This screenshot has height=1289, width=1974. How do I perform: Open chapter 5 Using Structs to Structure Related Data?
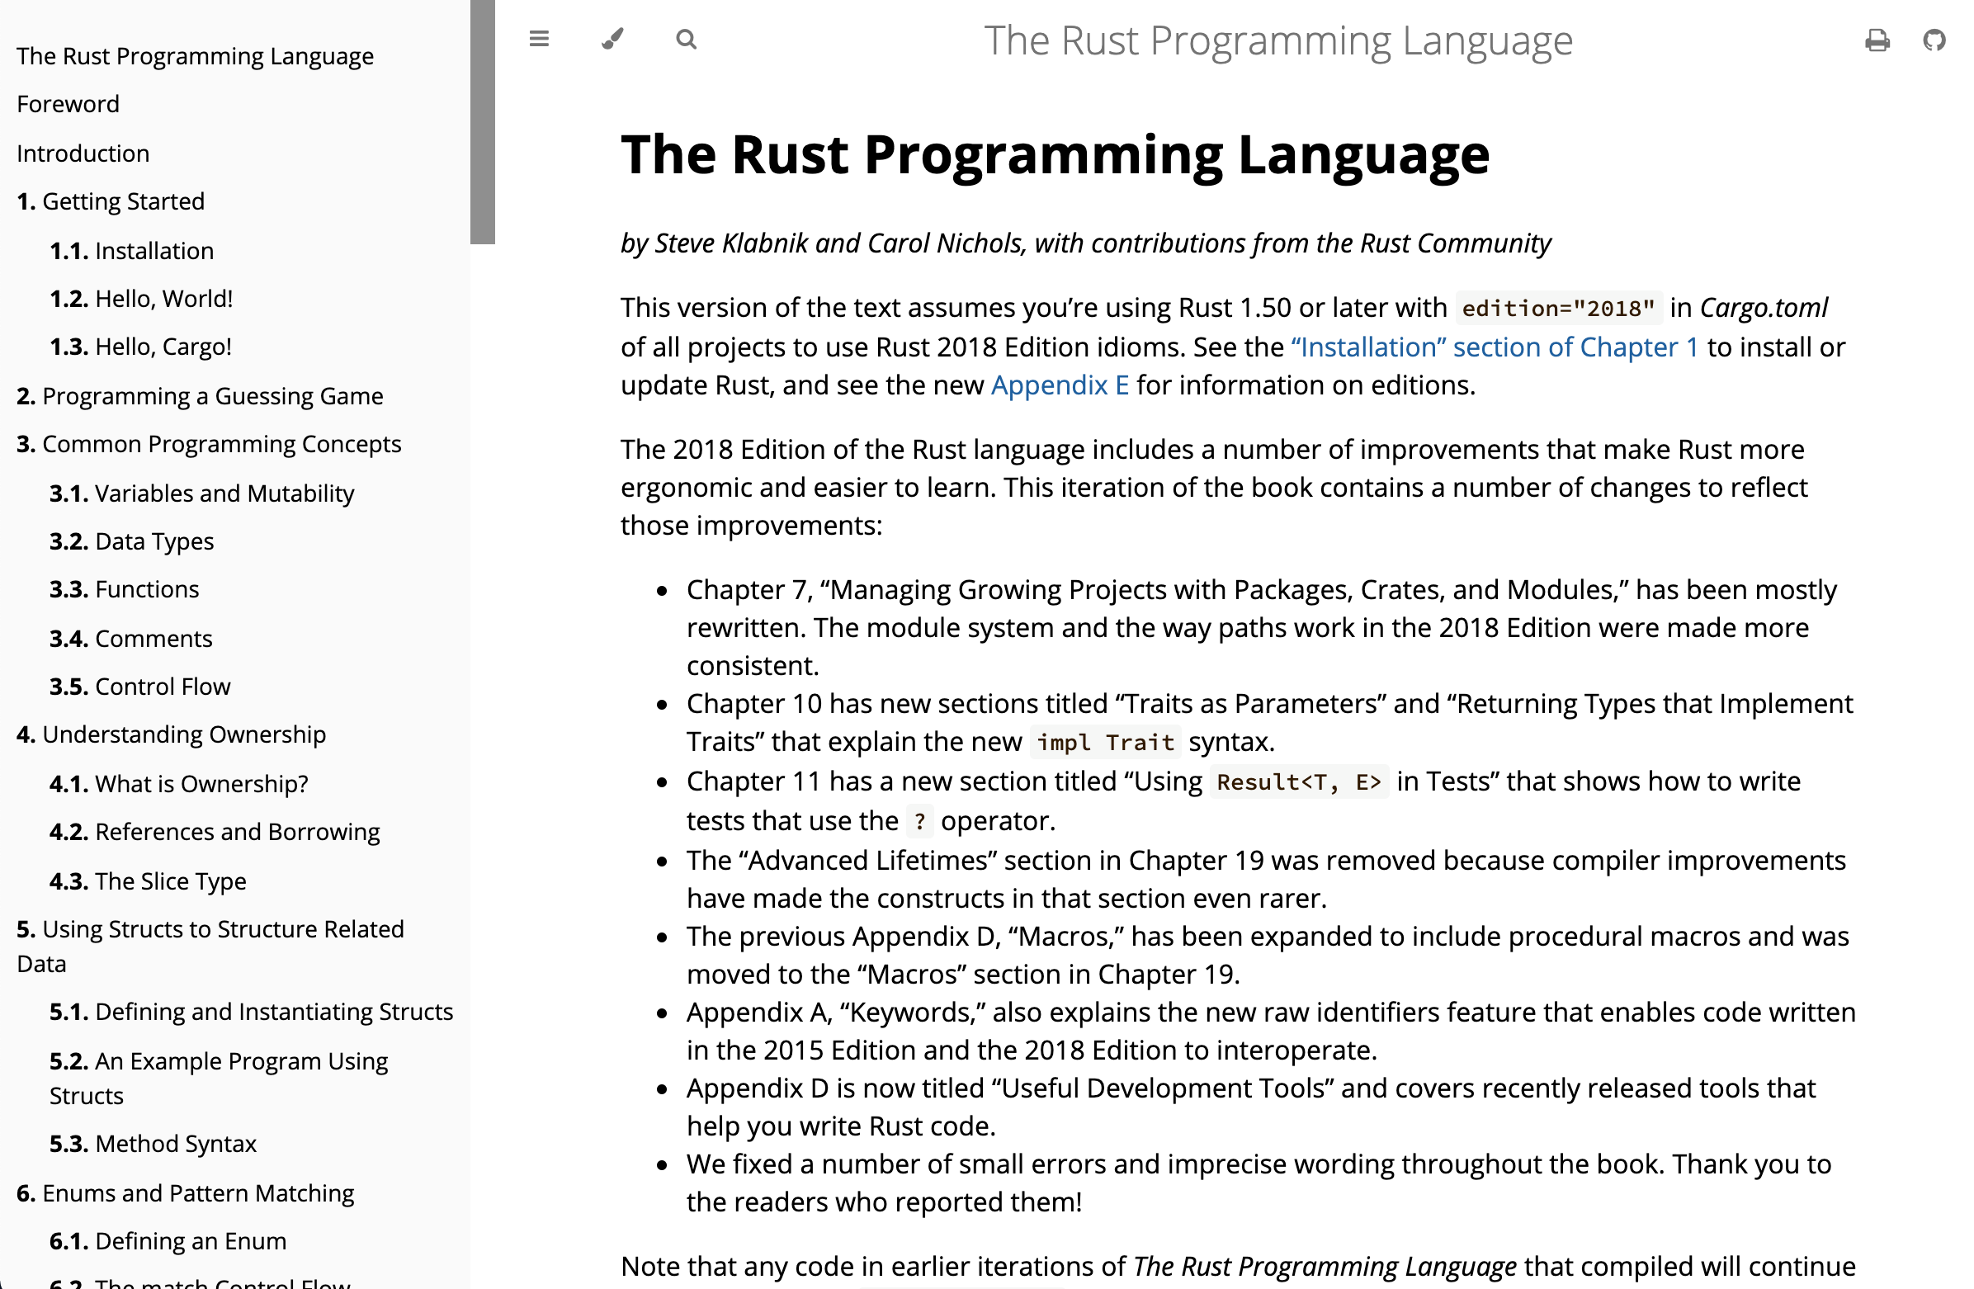click(x=210, y=947)
